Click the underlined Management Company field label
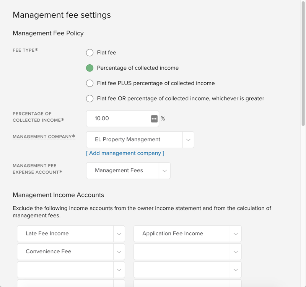This screenshot has height=287, width=306. pos(44,137)
